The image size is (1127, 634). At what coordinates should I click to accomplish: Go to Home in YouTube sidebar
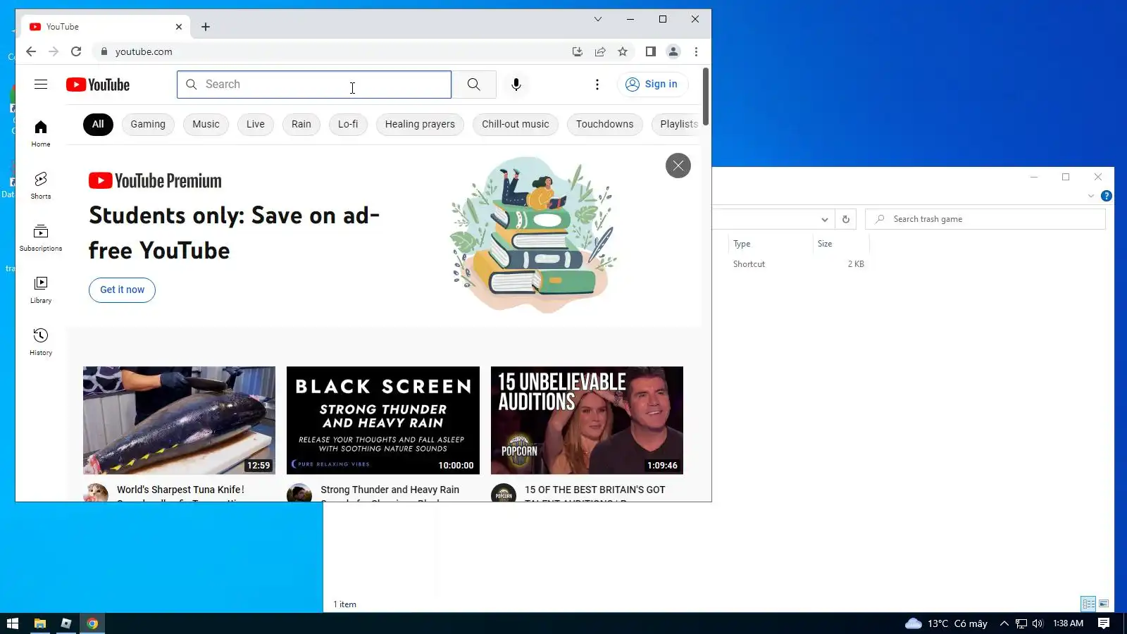pos(41,133)
